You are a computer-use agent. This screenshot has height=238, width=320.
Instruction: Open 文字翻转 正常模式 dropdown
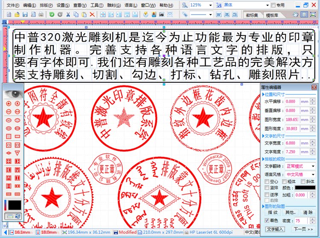[x=313, y=166]
